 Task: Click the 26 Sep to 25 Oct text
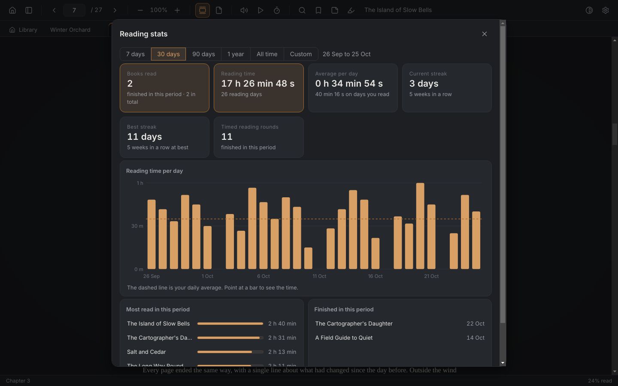[x=347, y=54]
